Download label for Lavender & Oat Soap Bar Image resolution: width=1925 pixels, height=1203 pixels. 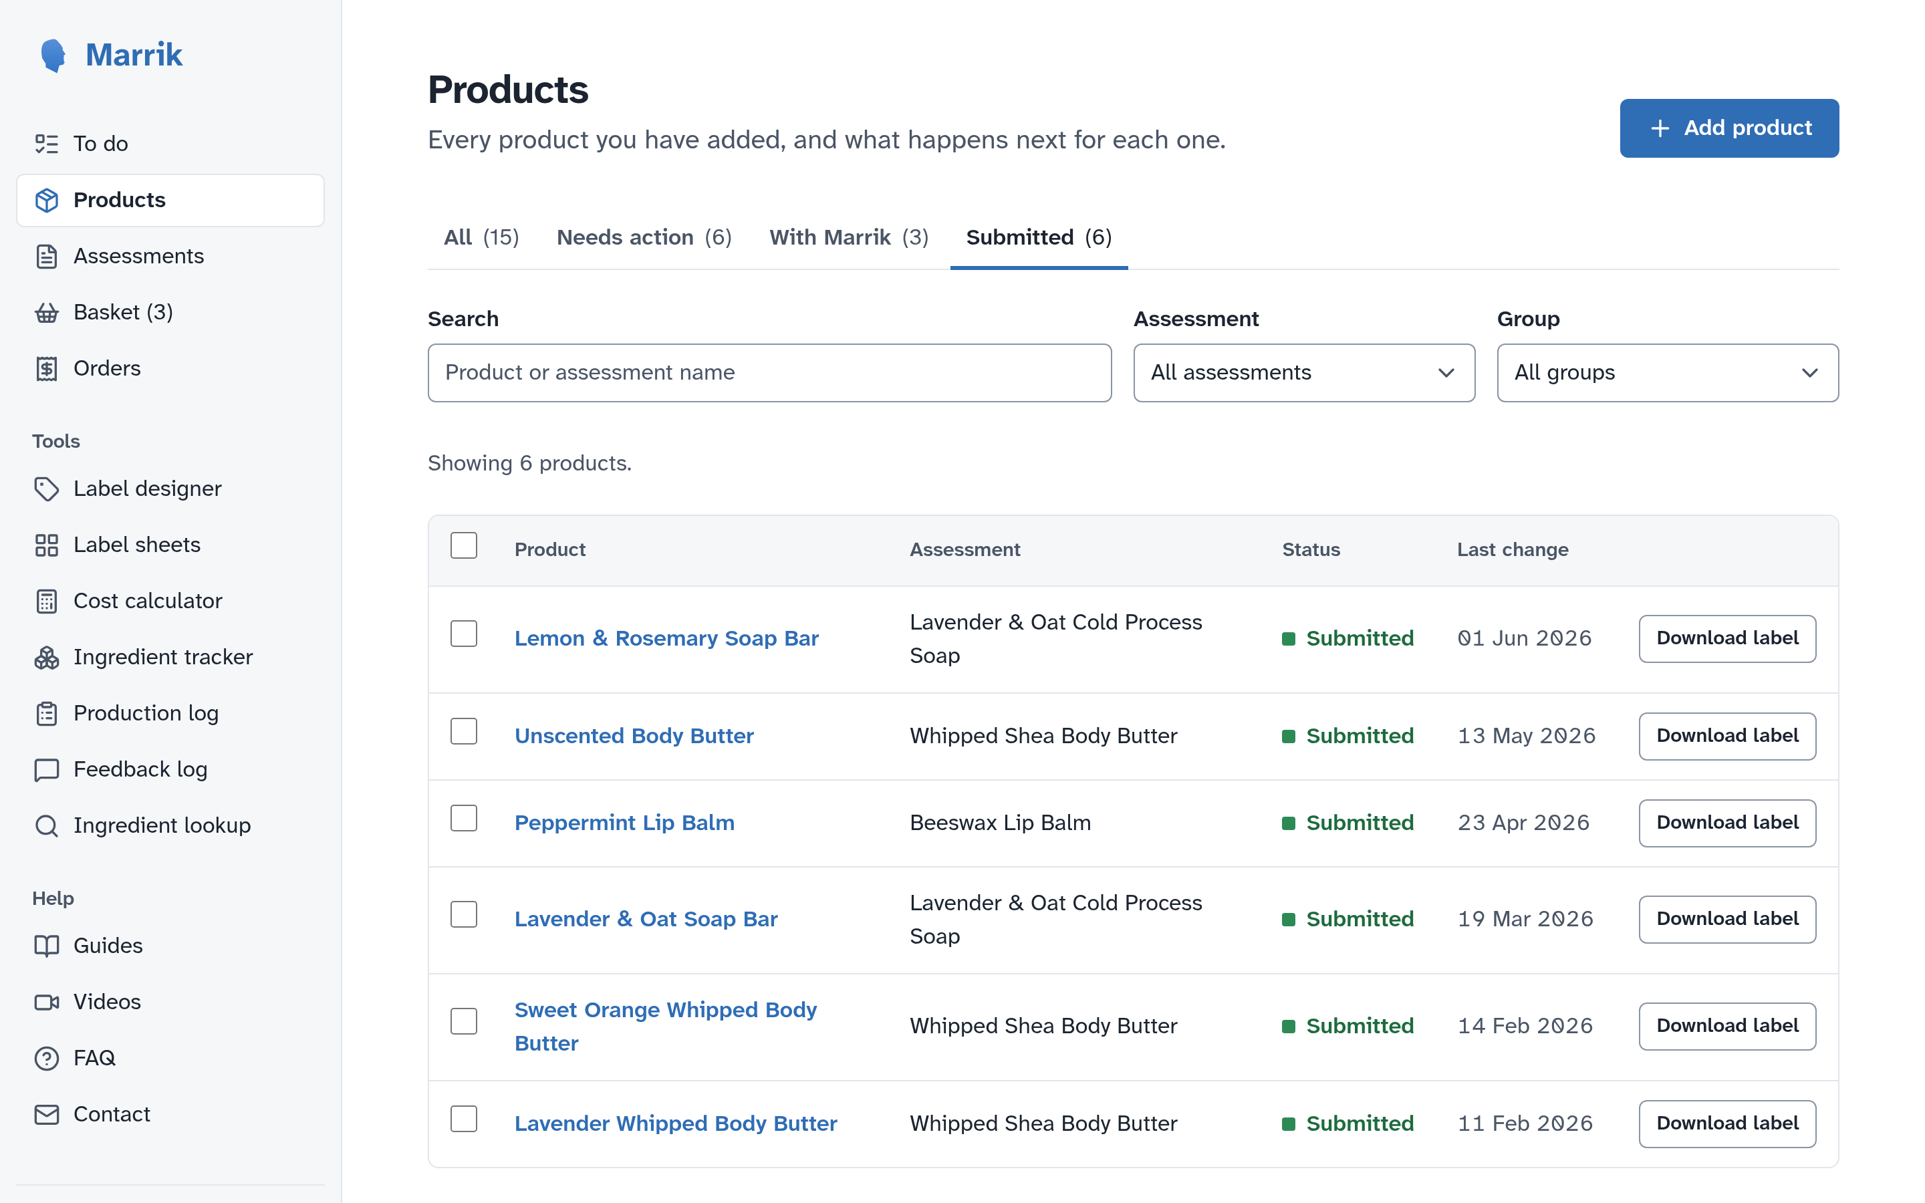[x=1727, y=919]
